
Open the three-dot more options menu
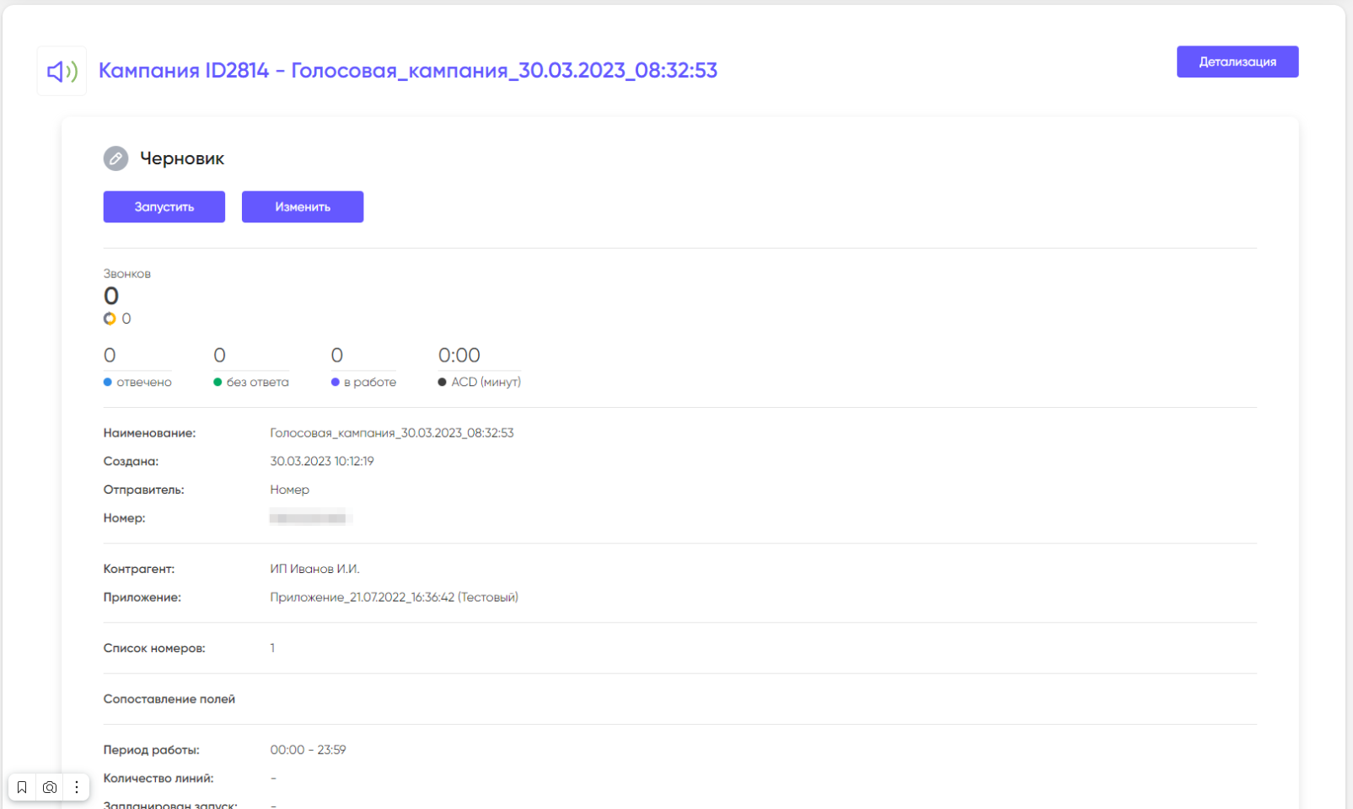coord(77,787)
